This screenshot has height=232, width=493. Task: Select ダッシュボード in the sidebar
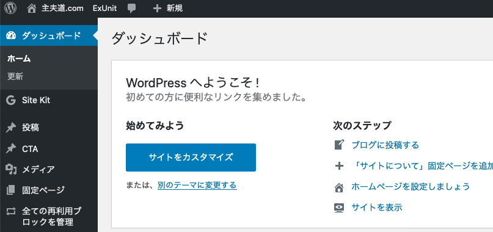tap(49, 35)
